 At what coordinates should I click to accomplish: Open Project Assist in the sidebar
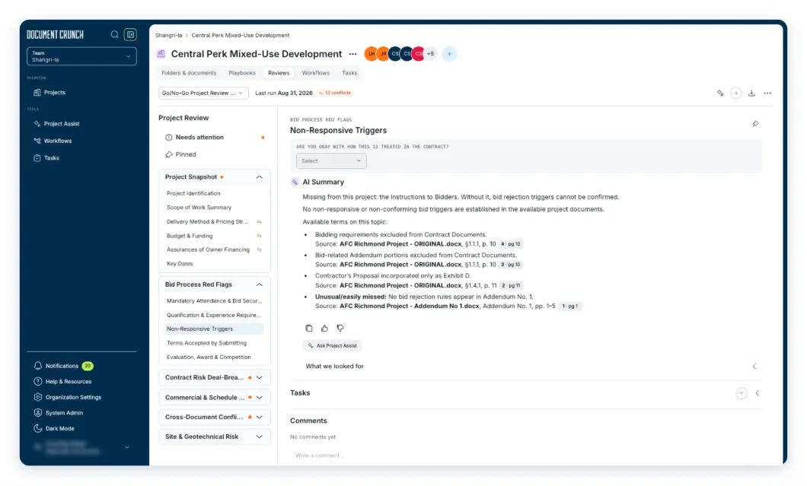coord(61,124)
